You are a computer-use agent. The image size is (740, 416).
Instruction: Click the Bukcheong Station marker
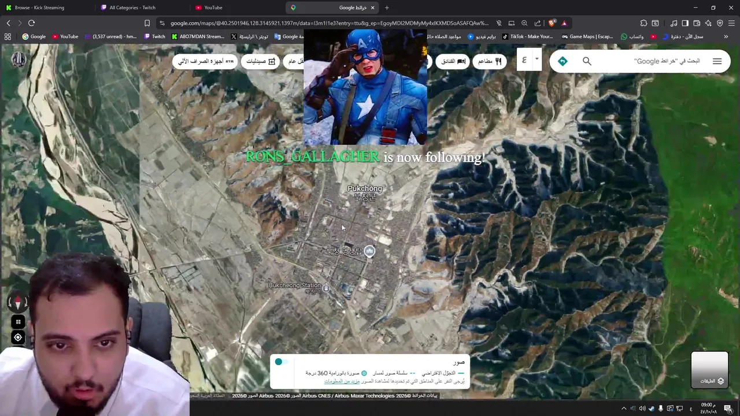coord(326,288)
